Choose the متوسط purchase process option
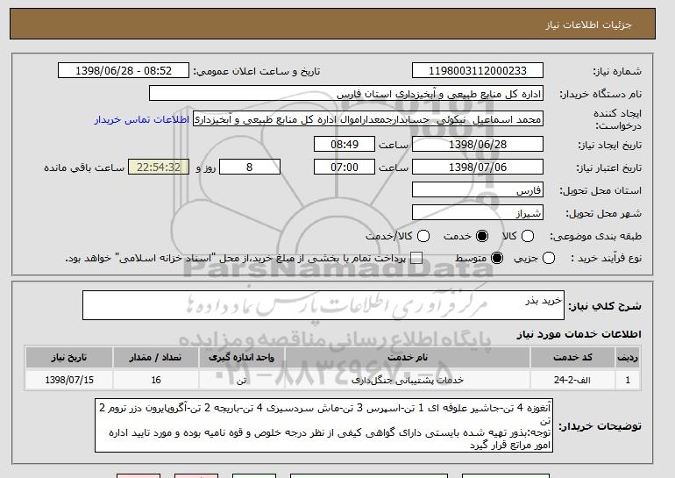 pos(497,259)
